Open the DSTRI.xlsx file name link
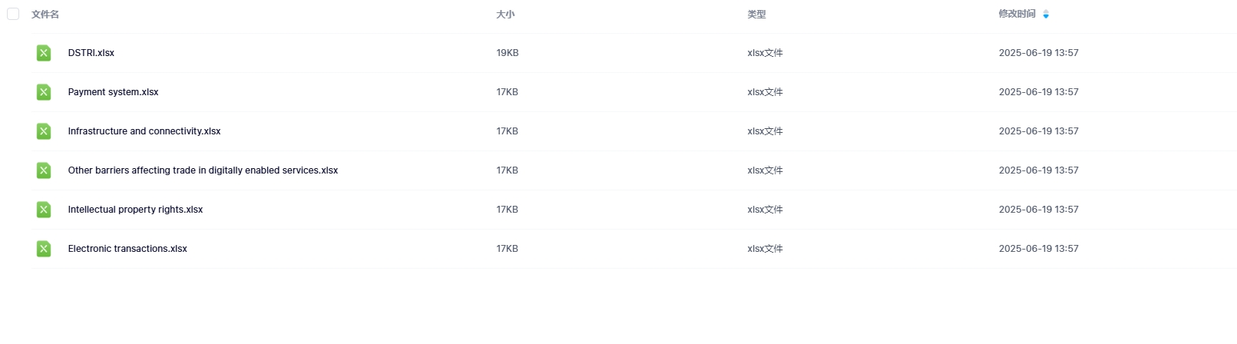Viewport: 1237px width, 344px height. point(91,53)
